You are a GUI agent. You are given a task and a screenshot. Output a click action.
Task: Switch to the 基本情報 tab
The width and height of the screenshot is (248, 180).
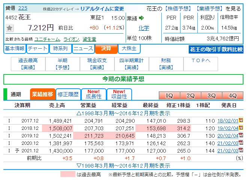click(15, 49)
